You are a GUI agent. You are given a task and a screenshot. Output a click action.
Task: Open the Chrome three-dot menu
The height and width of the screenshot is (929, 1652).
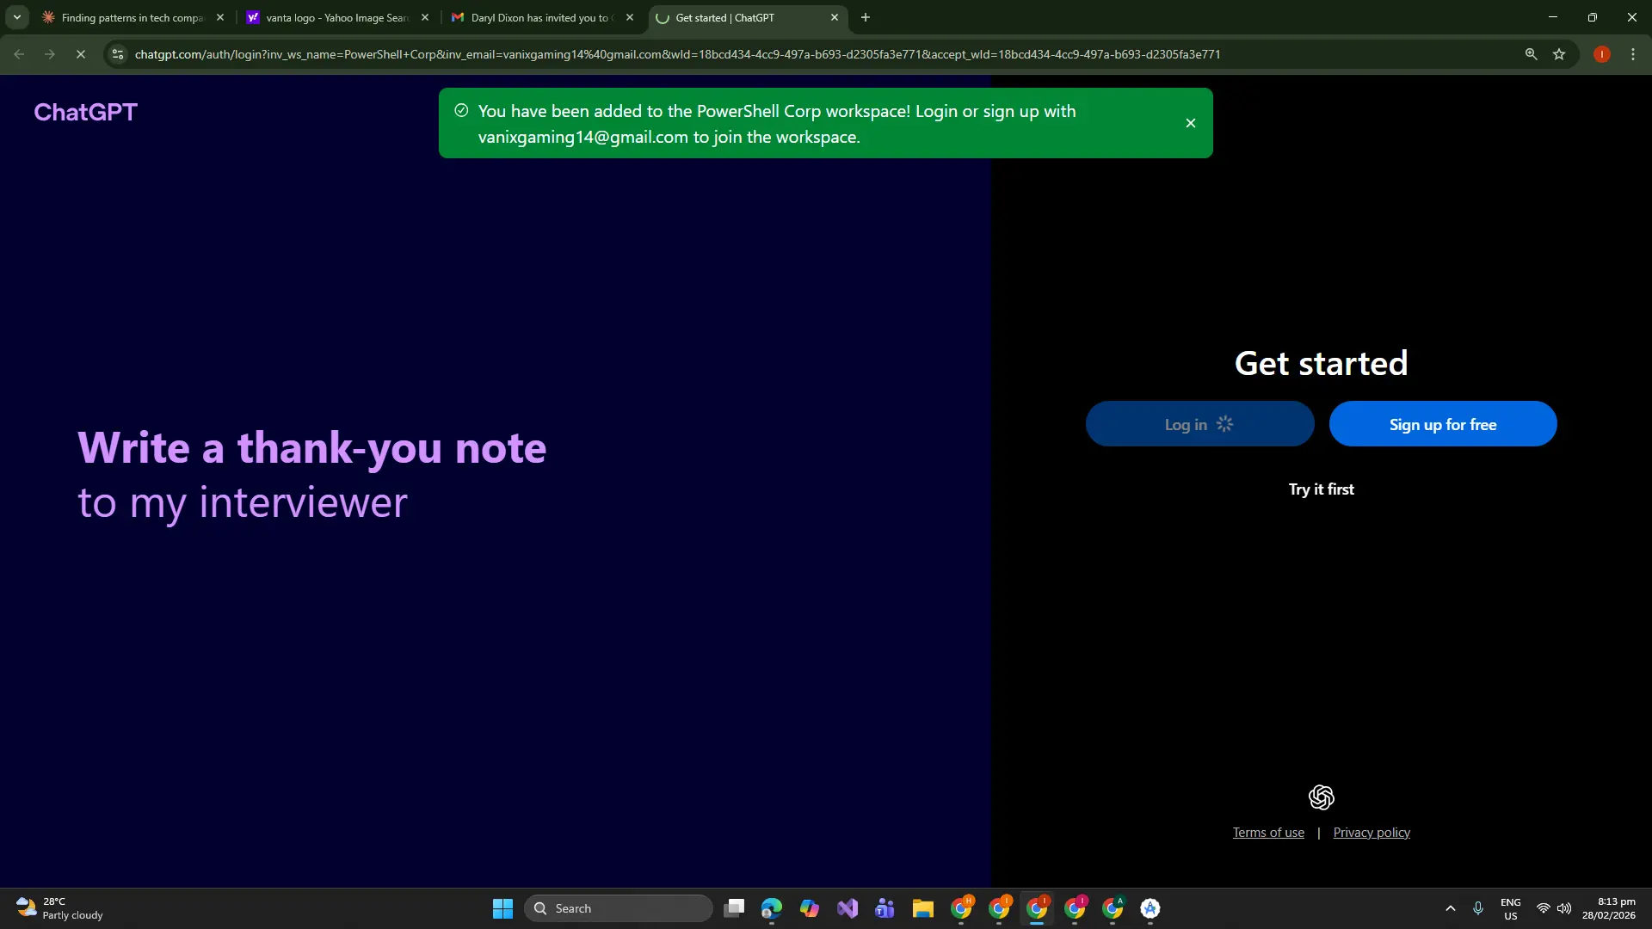(x=1633, y=54)
